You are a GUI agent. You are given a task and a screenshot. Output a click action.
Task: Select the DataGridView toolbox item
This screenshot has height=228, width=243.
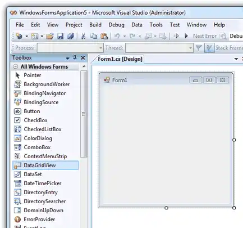(45, 165)
